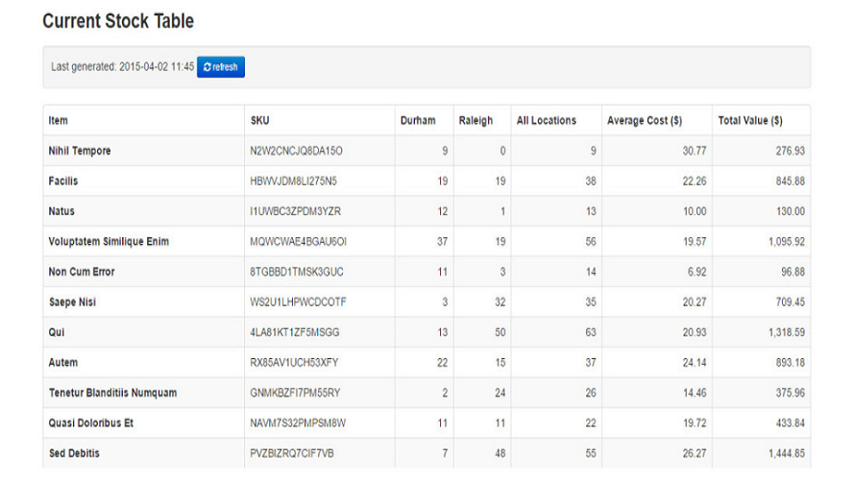The width and height of the screenshot is (855, 480).
Task: Select the Facilis item name
Action: point(63,181)
